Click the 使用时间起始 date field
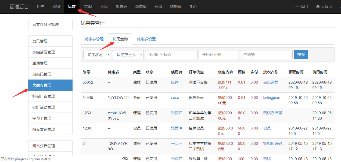The width and height of the screenshot is (341, 162). (171, 55)
